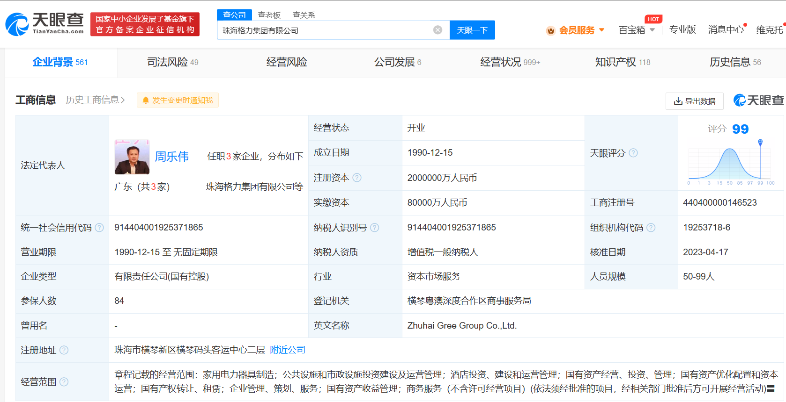The height and width of the screenshot is (402, 786).
Task: Open help for 统一社会信用代码
Action: pyautogui.click(x=99, y=228)
